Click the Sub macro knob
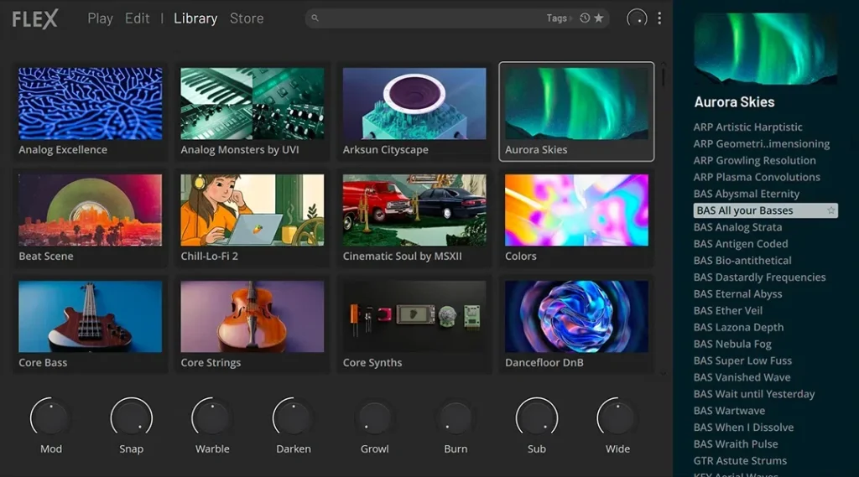 [x=537, y=417]
